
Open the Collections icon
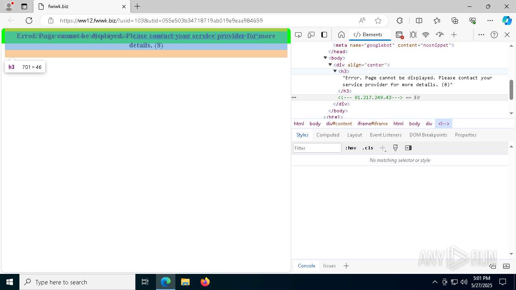click(x=455, y=21)
